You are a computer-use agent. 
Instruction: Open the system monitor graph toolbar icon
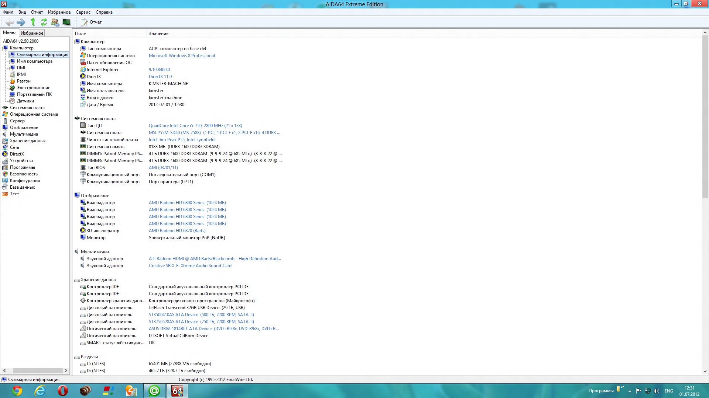click(x=66, y=22)
